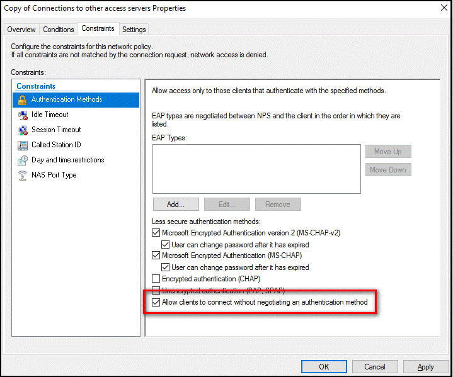Select Called Station ID label in list
Image resolution: width=453 pixels, height=377 pixels.
coord(56,145)
